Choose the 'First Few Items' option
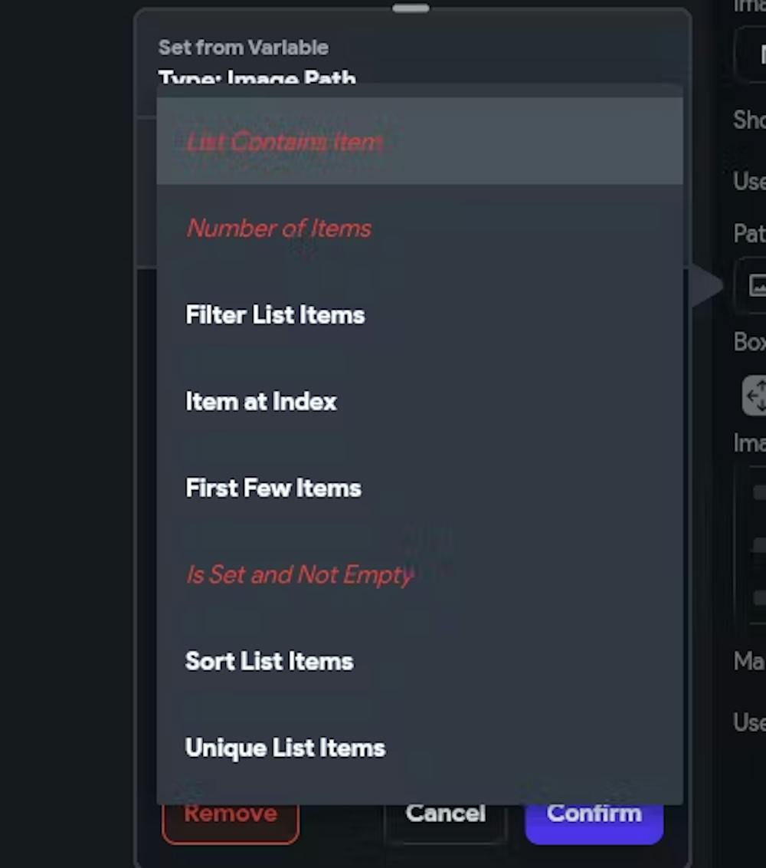The image size is (766, 868). coord(273,488)
